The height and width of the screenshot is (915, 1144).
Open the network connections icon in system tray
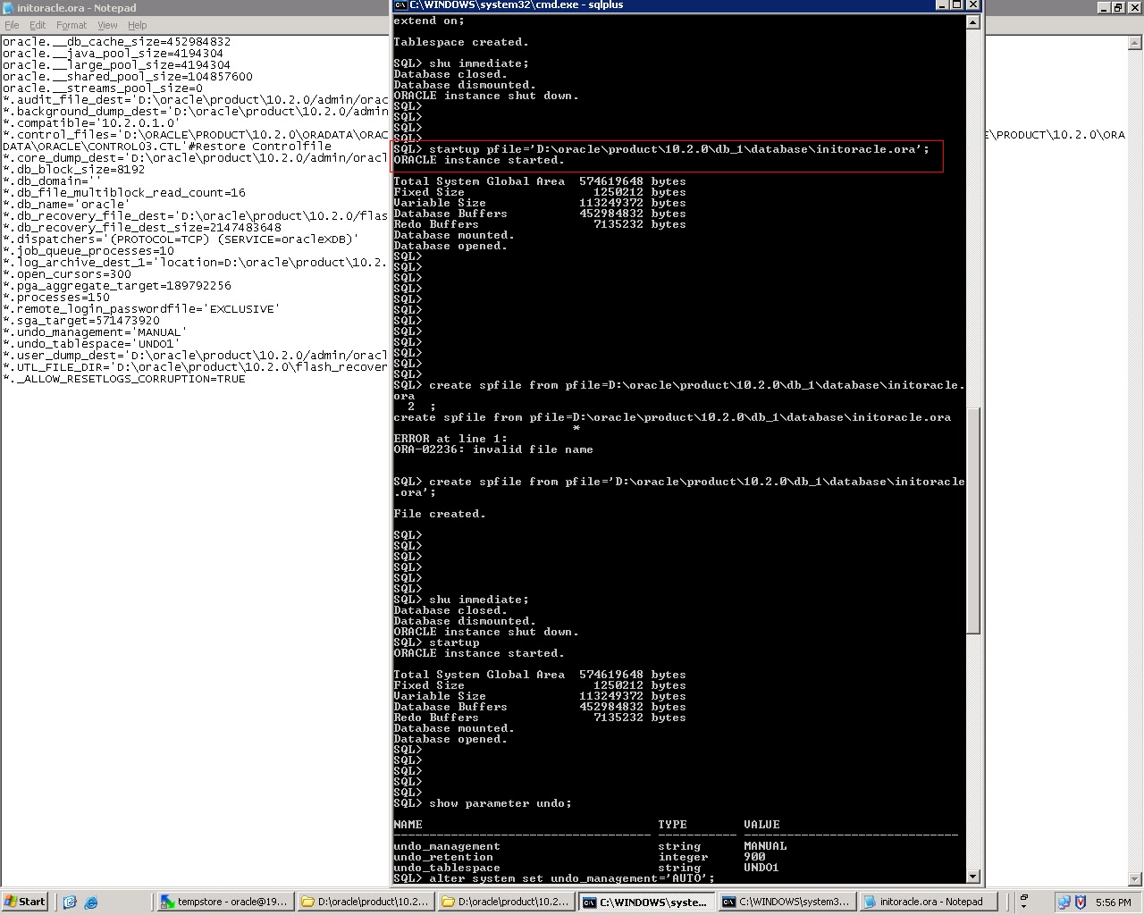(1064, 902)
